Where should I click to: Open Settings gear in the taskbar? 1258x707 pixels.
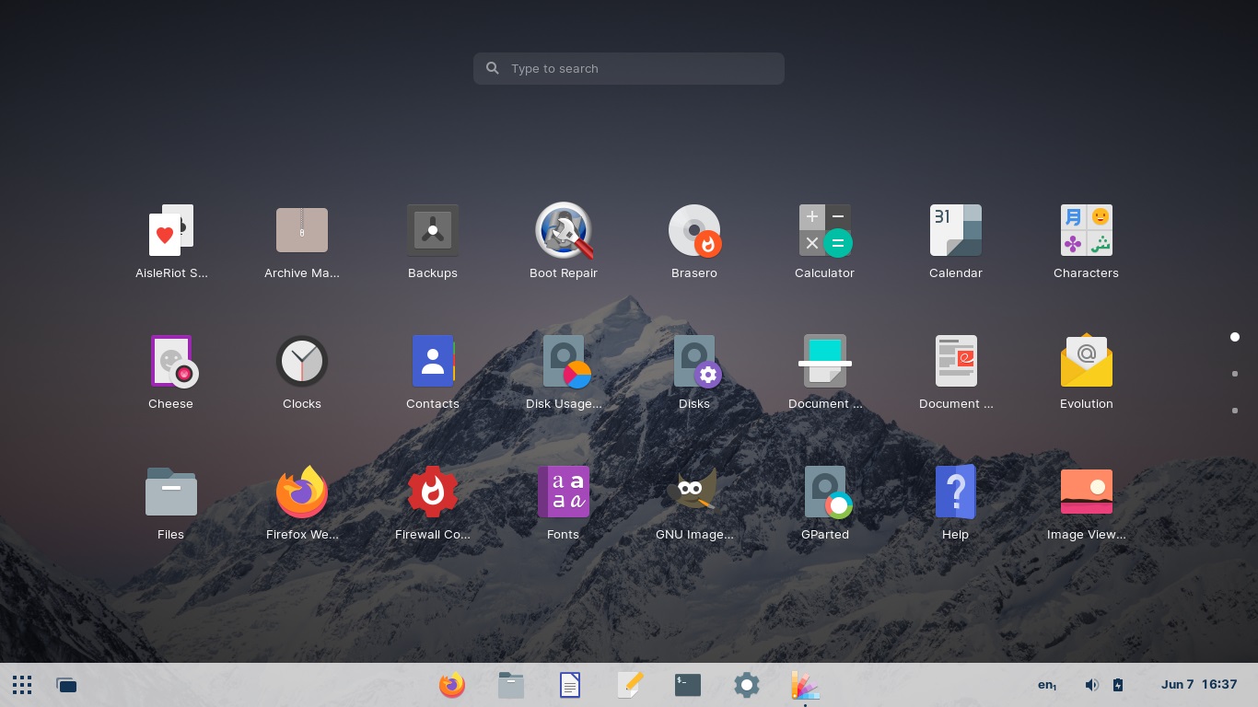point(747,685)
